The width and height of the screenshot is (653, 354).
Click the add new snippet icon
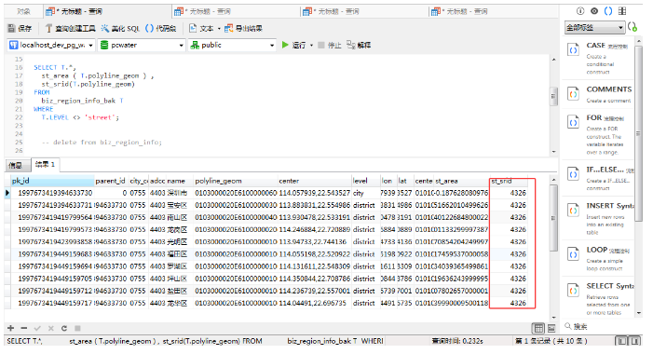tap(633, 28)
